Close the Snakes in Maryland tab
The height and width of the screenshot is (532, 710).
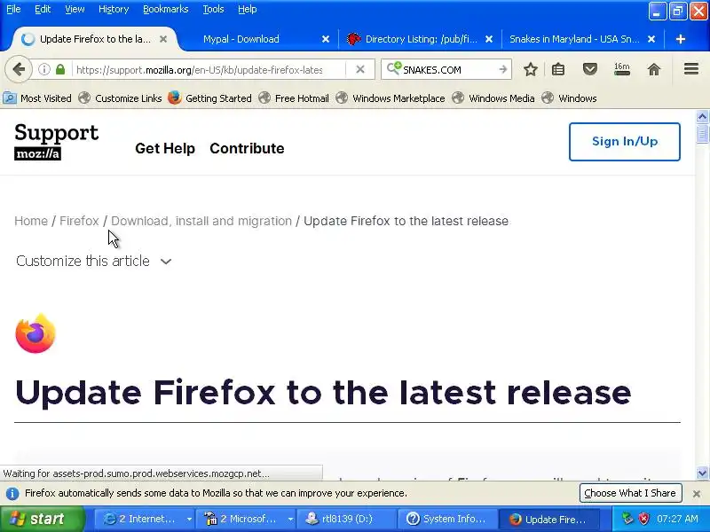[x=651, y=39]
